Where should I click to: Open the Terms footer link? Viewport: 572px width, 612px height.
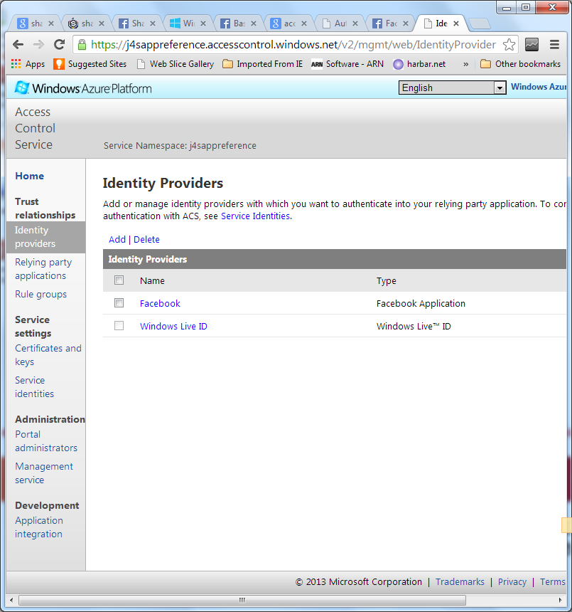tap(553, 582)
